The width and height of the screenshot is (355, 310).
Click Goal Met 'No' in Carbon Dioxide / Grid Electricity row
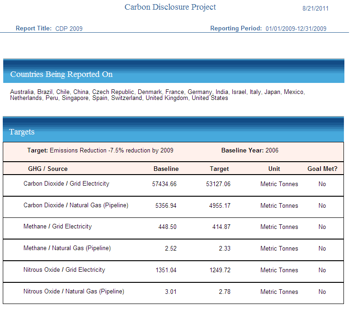tap(322, 184)
